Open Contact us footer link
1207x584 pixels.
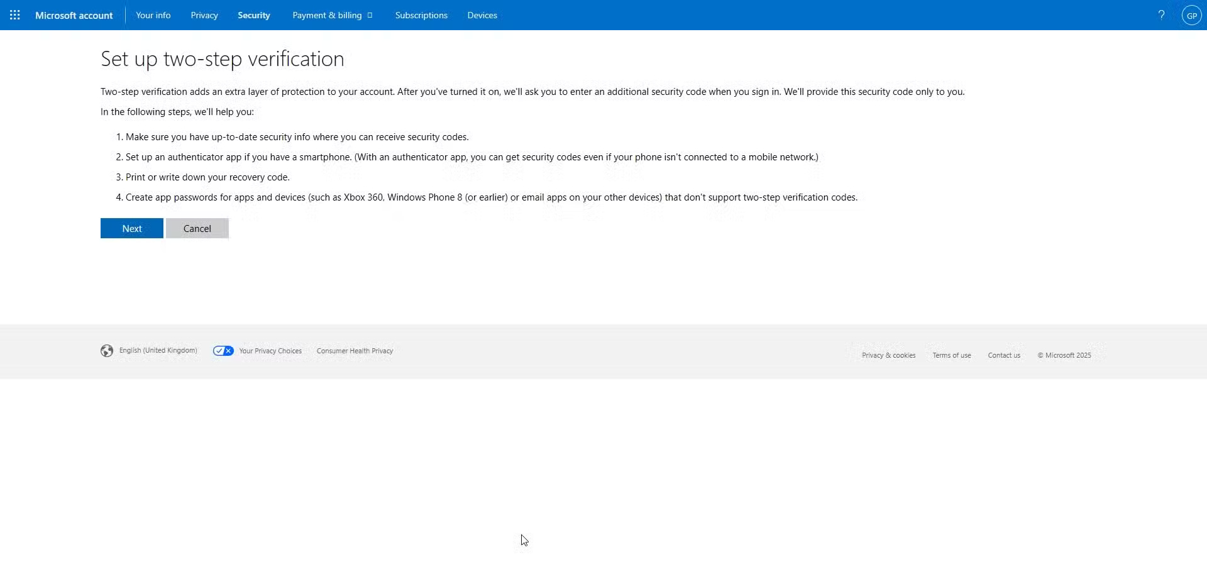coord(1004,355)
